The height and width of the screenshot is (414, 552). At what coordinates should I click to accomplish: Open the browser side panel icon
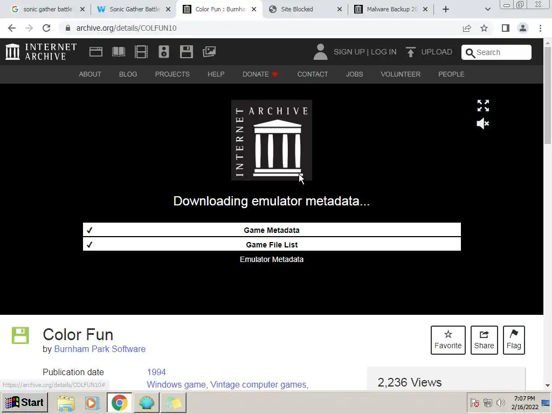[506, 28]
